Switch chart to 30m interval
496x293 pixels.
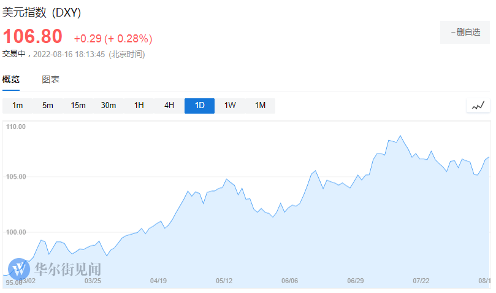(x=109, y=106)
